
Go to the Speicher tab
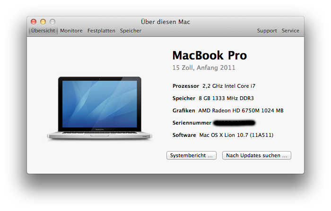[x=131, y=31]
